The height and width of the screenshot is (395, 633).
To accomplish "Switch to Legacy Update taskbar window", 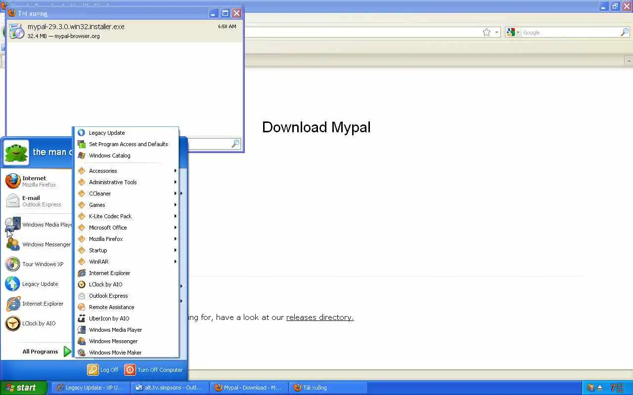I will (91, 388).
